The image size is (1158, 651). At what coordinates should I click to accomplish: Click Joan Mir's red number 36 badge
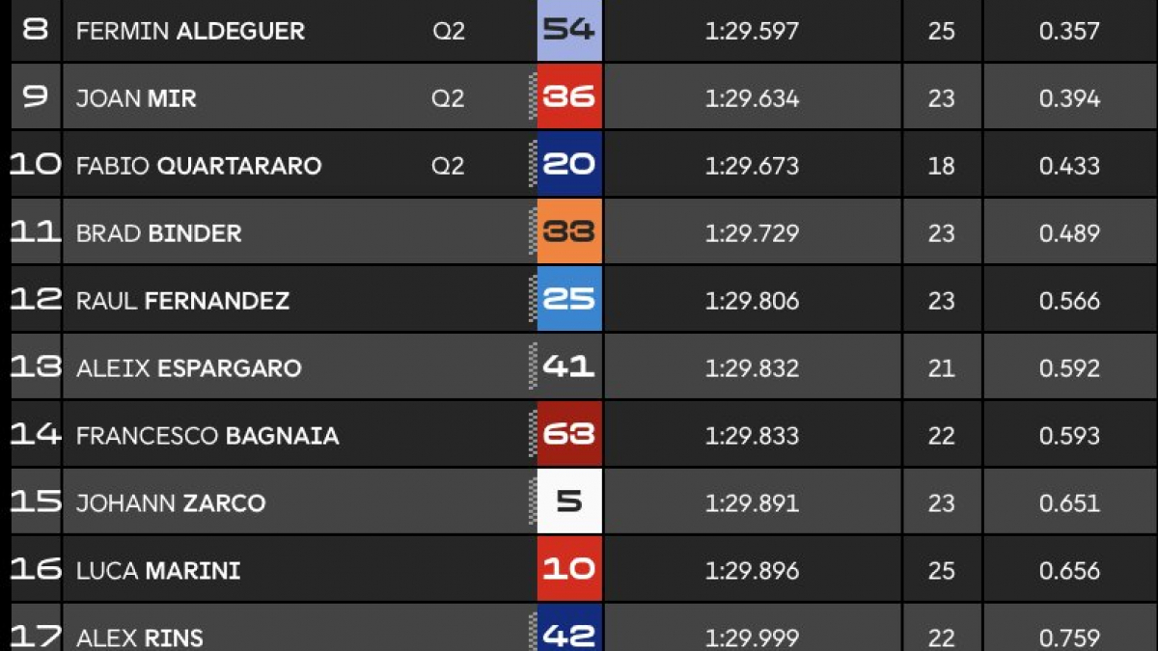(569, 96)
